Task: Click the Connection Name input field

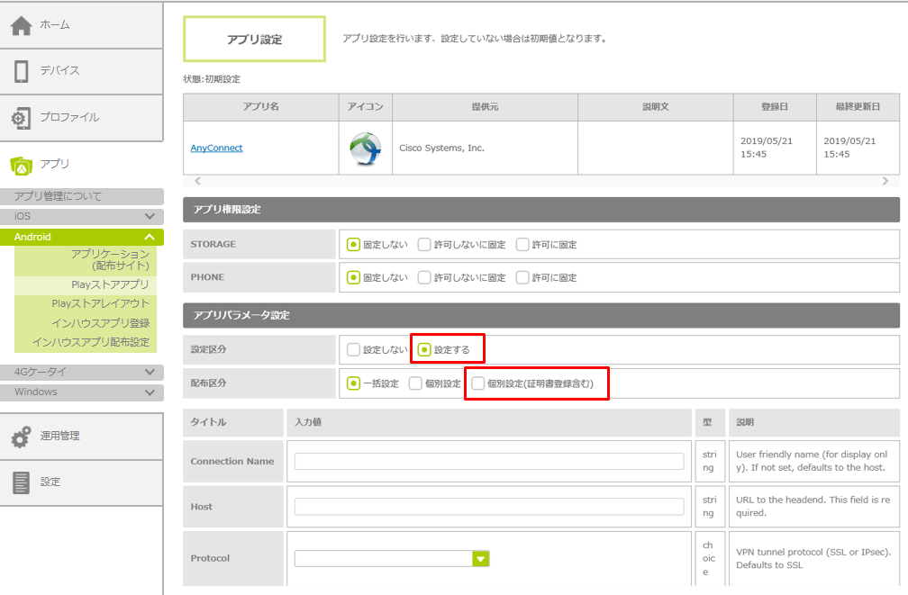Action: click(x=488, y=462)
